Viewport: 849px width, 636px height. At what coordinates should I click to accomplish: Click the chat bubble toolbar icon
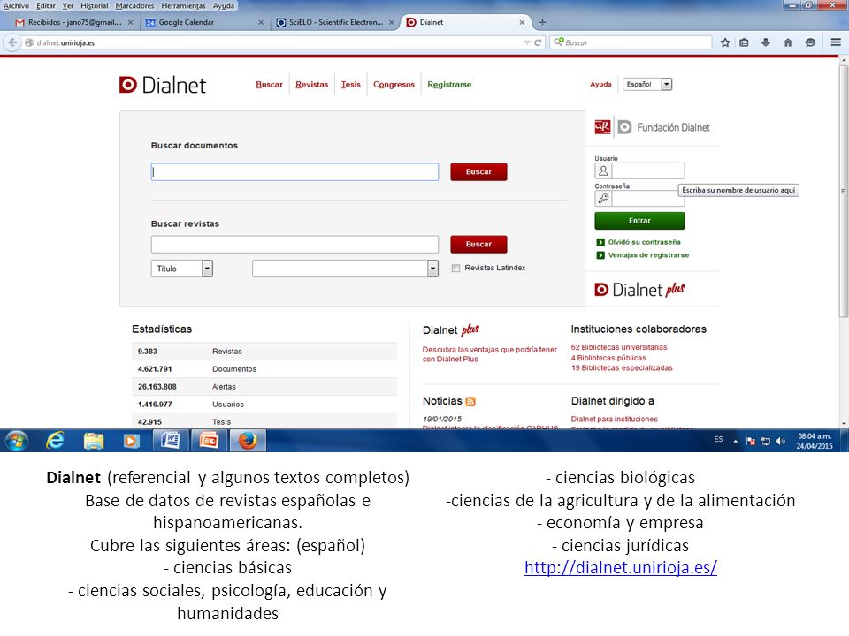[810, 42]
